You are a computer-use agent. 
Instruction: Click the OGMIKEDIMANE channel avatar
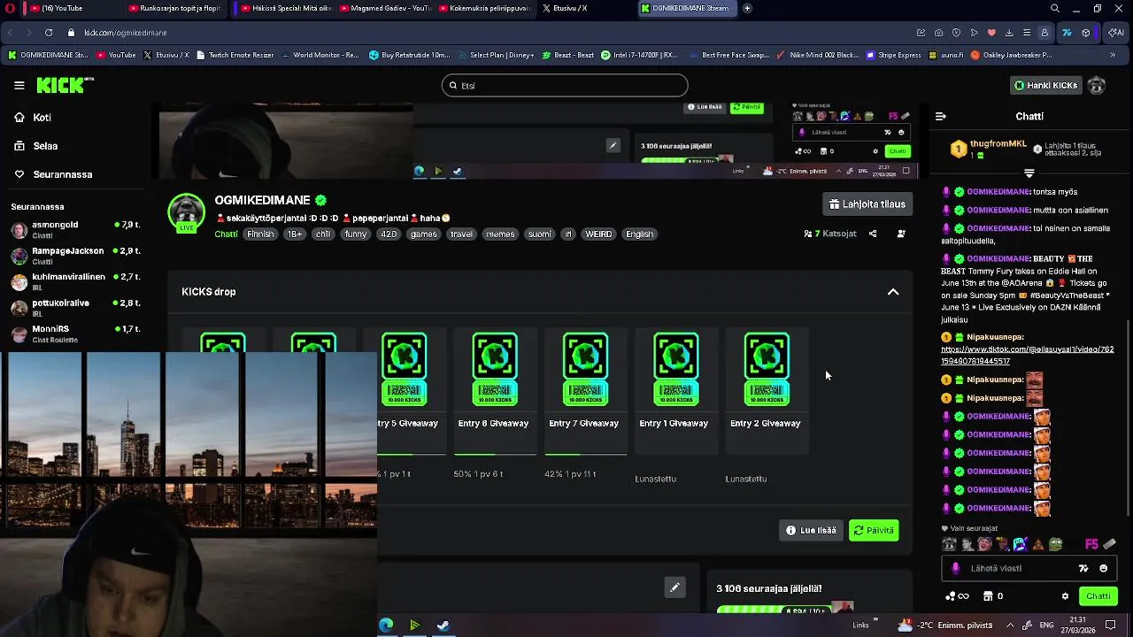[186, 212]
